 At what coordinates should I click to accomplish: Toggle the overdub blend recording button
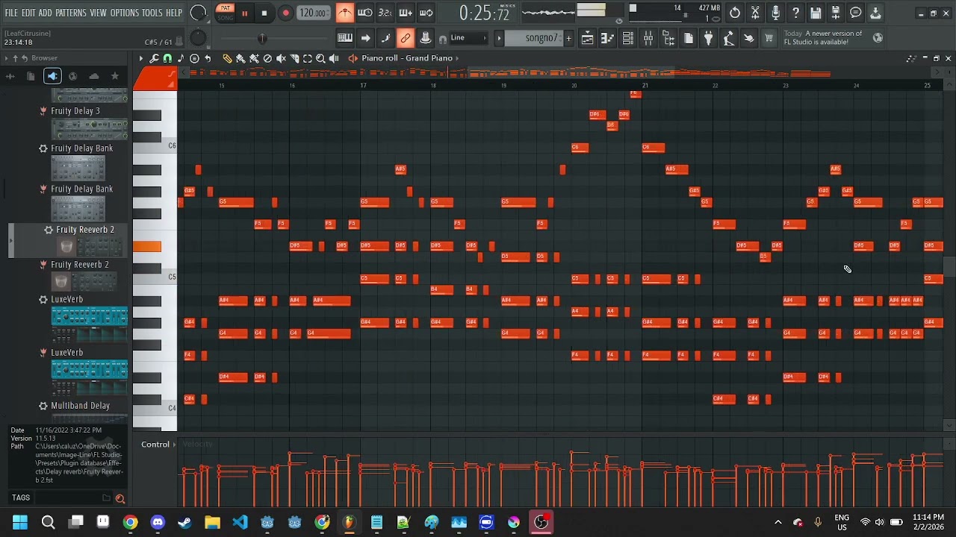[405, 13]
